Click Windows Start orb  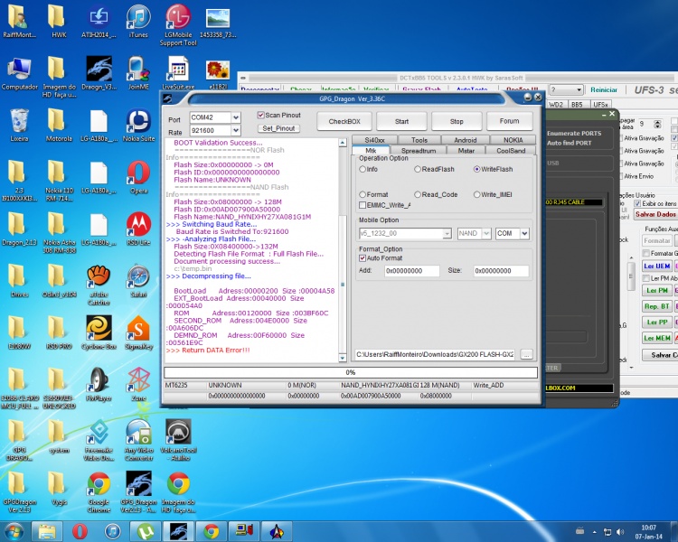click(x=14, y=531)
